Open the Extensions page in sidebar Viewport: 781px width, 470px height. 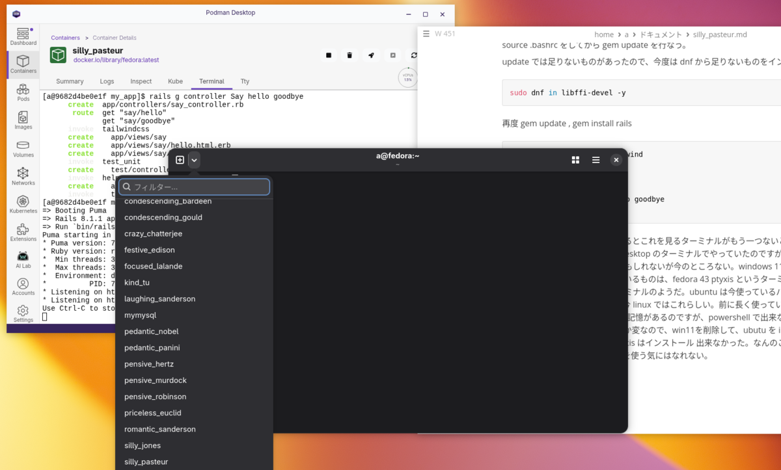coord(23,233)
